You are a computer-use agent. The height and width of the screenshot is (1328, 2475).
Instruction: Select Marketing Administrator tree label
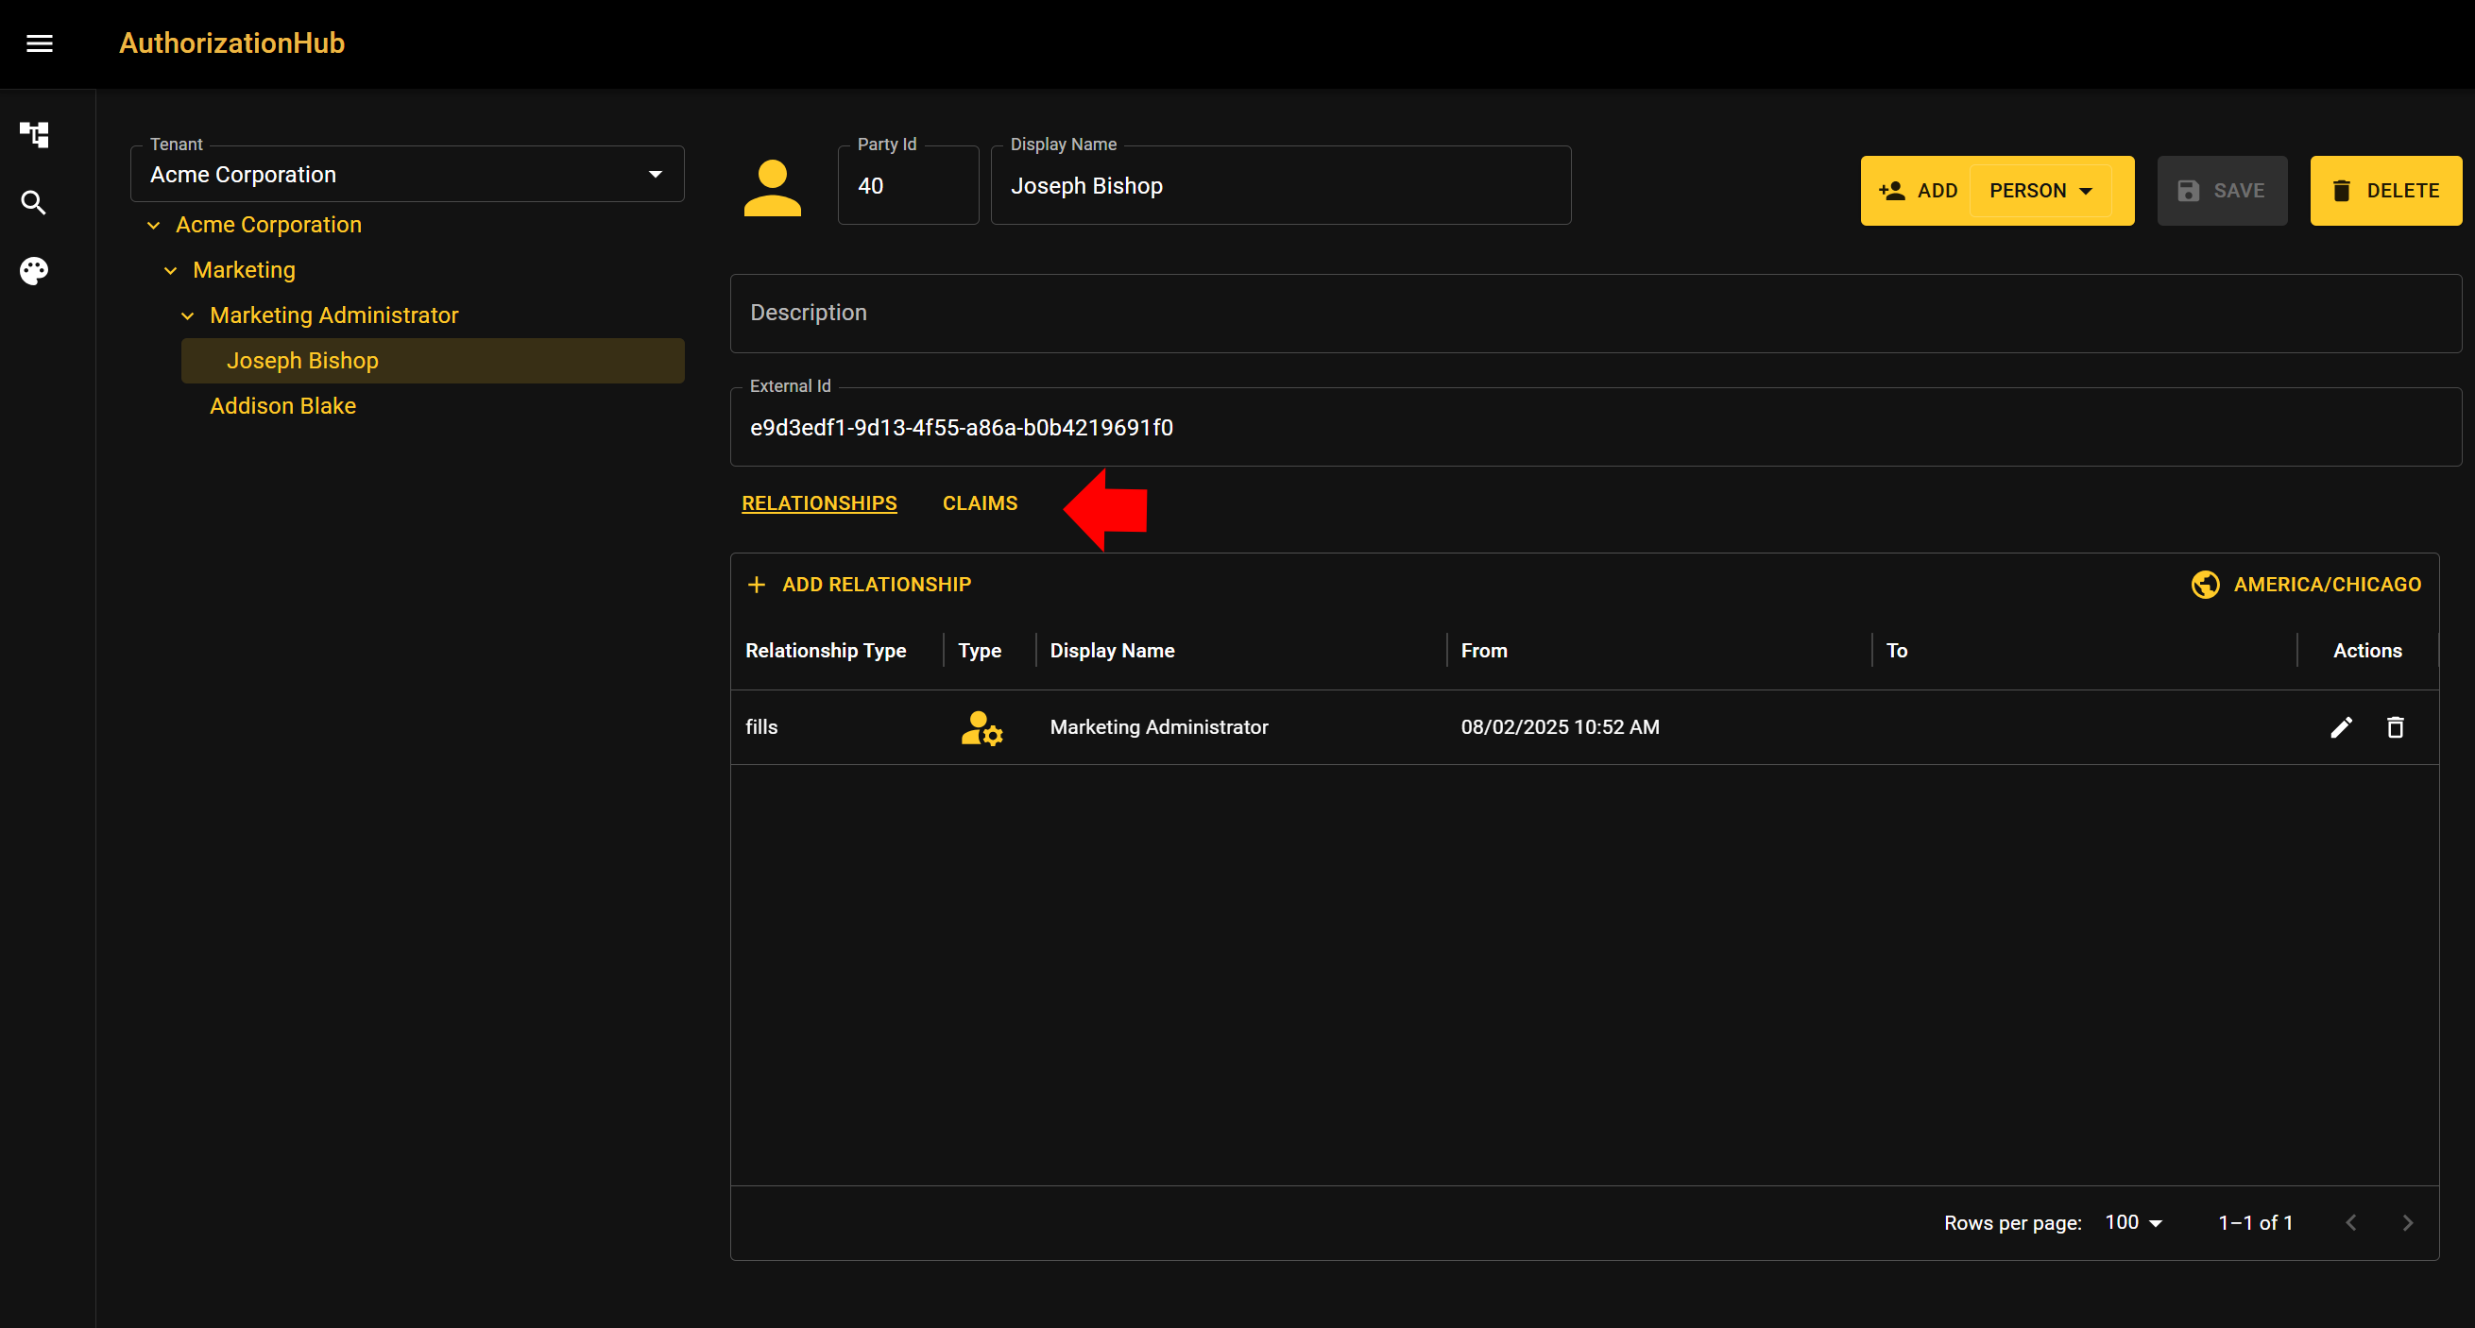tap(333, 315)
